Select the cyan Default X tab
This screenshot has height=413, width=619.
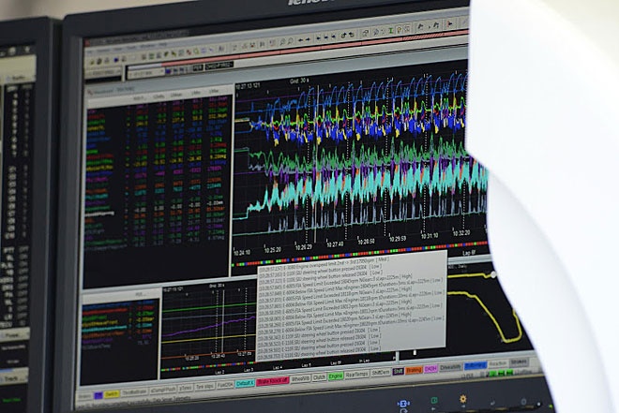pos(245,383)
